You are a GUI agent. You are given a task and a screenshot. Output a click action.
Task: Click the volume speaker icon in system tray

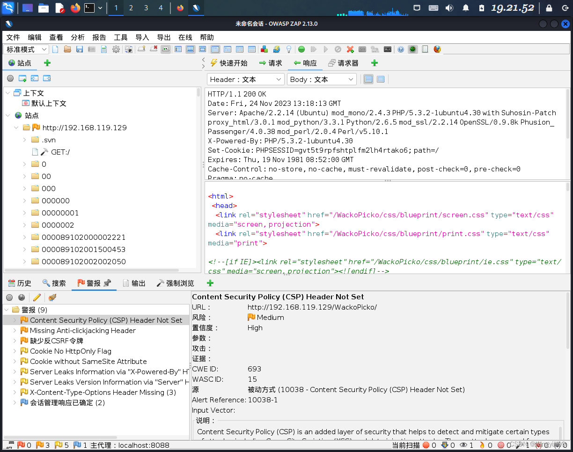point(449,7)
